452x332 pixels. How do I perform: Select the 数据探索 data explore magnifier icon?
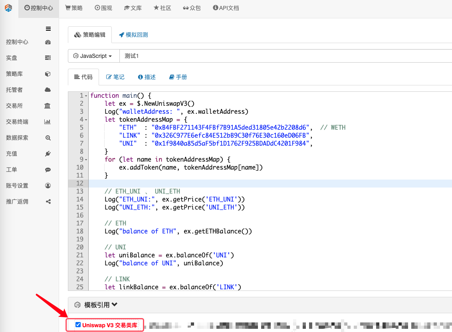[x=48, y=137]
